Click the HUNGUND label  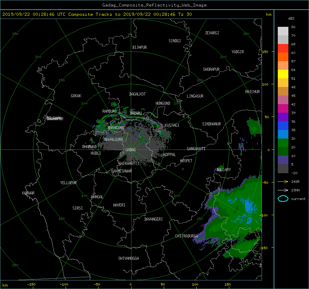[x=163, y=103]
